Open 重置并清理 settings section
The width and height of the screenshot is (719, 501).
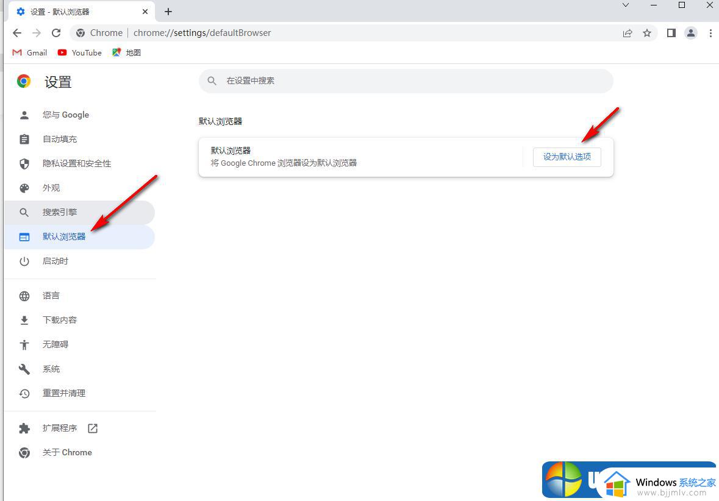79,393
